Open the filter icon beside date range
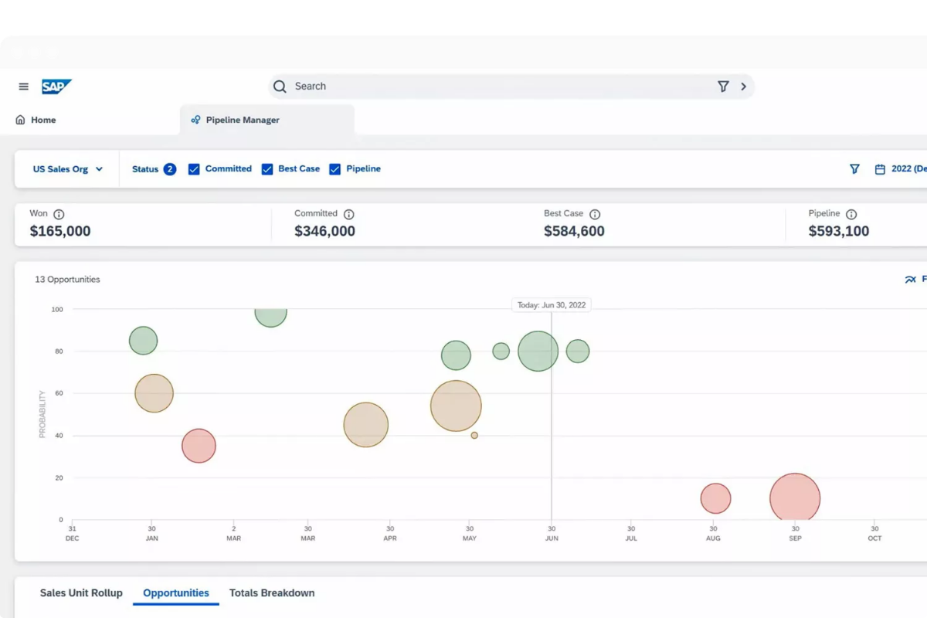Viewport: 927px width, 618px height. click(x=854, y=169)
